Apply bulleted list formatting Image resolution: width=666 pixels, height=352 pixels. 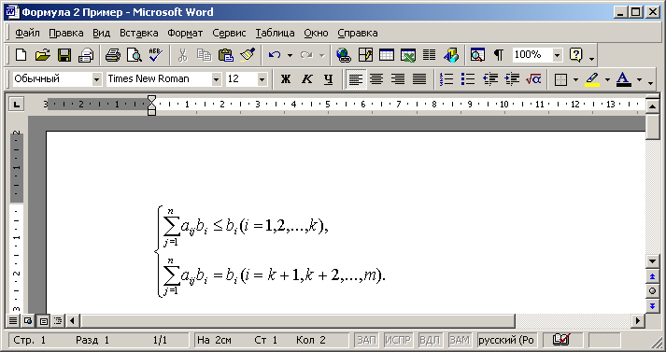coord(468,79)
